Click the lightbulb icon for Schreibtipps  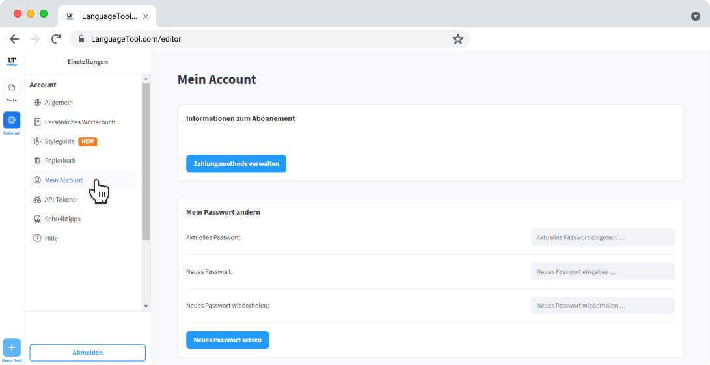(x=37, y=219)
